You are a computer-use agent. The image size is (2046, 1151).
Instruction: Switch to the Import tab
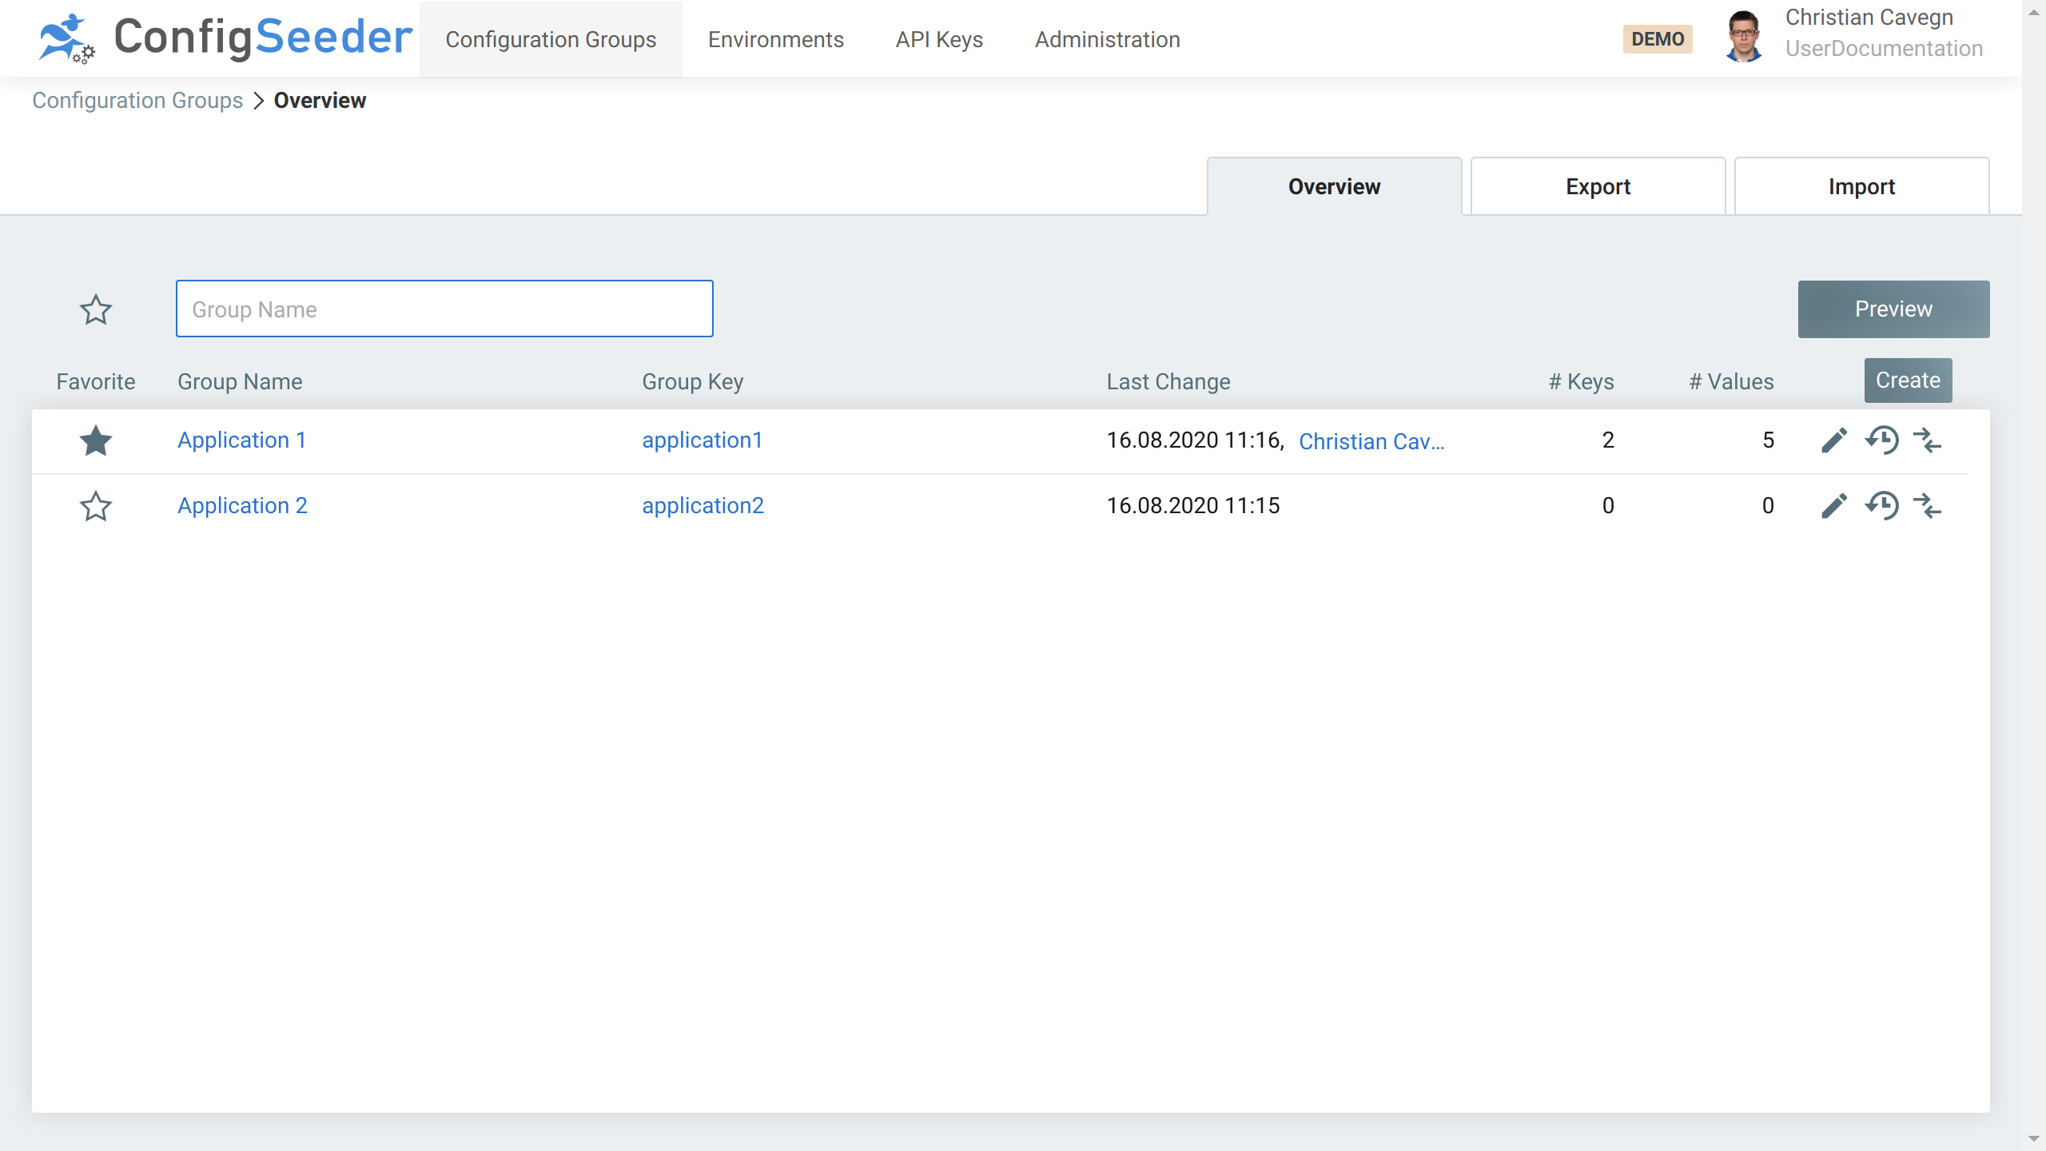tap(1861, 186)
